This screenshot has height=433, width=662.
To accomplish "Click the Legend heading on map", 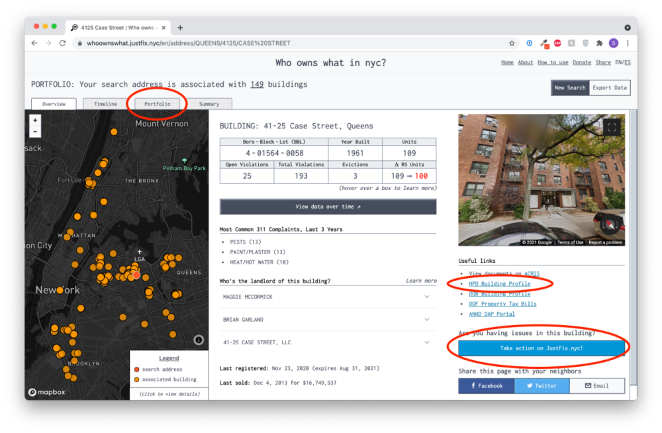I will [169, 358].
